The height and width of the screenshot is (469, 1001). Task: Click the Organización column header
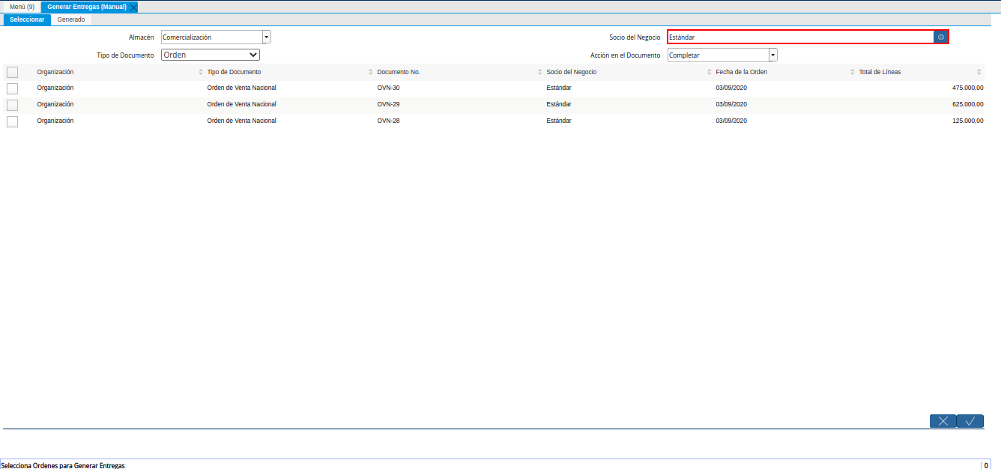pyautogui.click(x=55, y=72)
